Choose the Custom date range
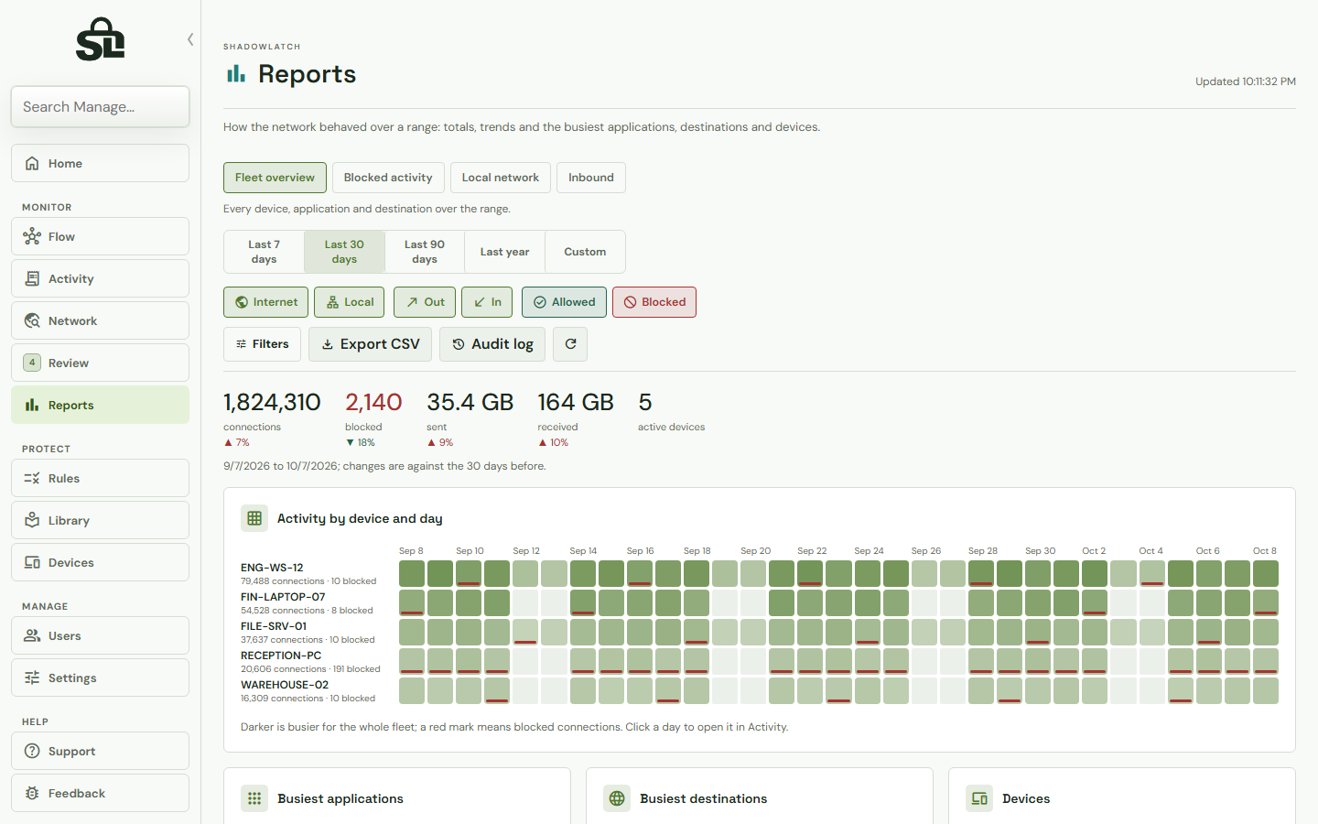This screenshot has width=1318, height=824. [x=585, y=252]
